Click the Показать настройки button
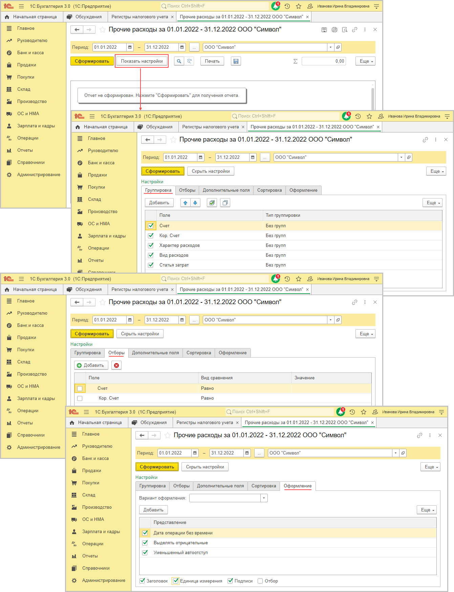 coord(142,61)
